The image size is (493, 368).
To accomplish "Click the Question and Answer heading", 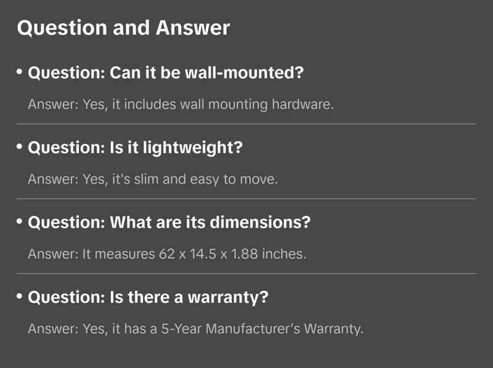I will [123, 28].
